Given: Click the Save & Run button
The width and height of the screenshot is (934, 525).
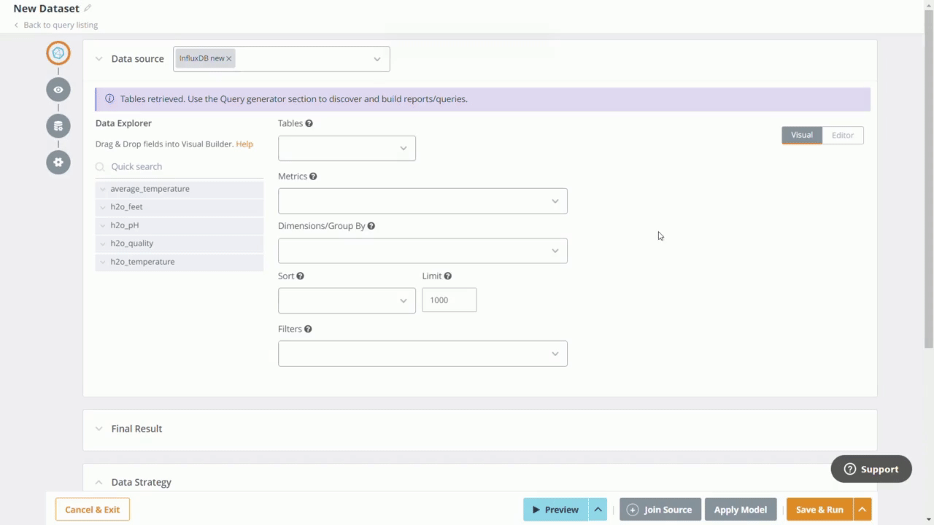Looking at the screenshot, I should tap(819, 509).
